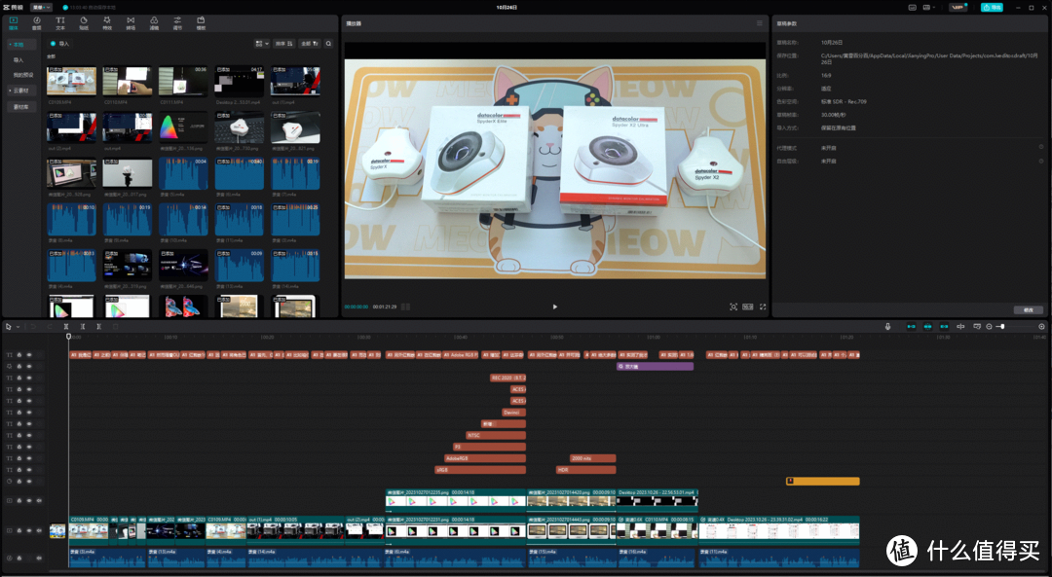This screenshot has height=577, width=1052.
Task: Toggle the main track magnet
Action: pyautogui.click(x=911, y=326)
